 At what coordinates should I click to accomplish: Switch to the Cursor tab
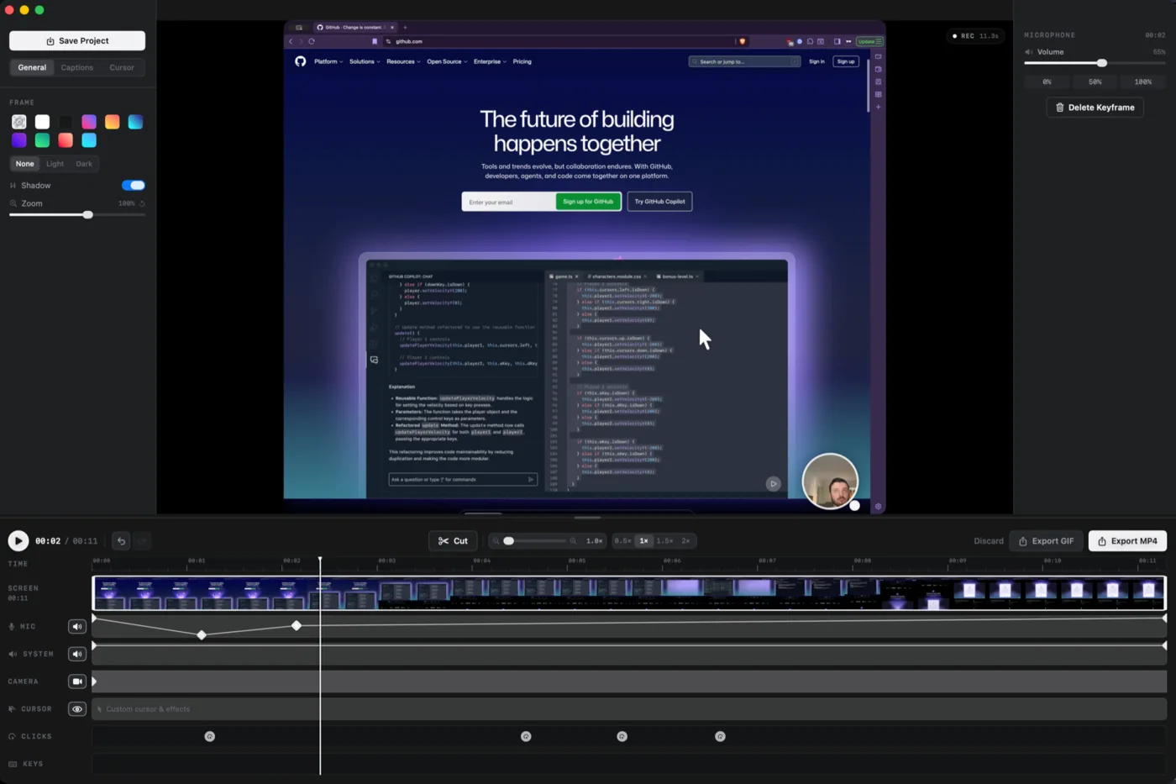[x=122, y=67]
